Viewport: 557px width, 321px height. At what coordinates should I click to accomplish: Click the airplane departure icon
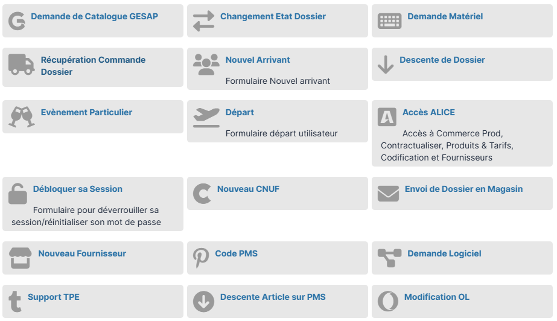206,117
